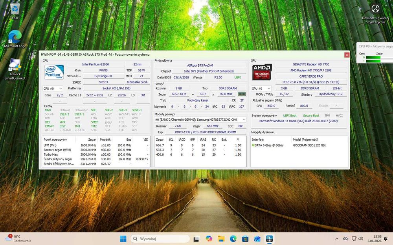Click the 'Mnożnik' column header
Viewport: 393px width, 245px height.
105,140
